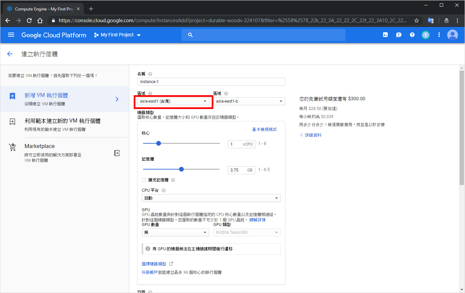The width and height of the screenshot is (465, 293).
Task: Open the Google Cloud navigation hamburger menu
Action: point(11,35)
